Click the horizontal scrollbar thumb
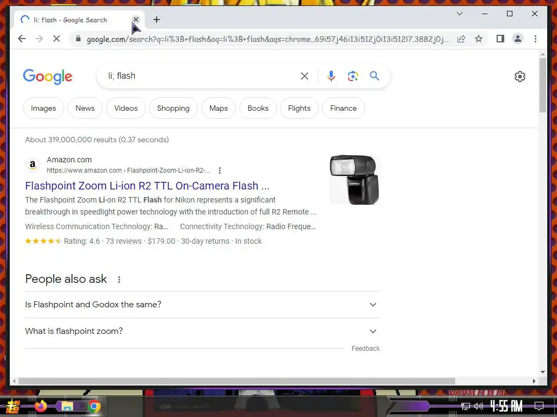557x417 pixels. pos(237,381)
